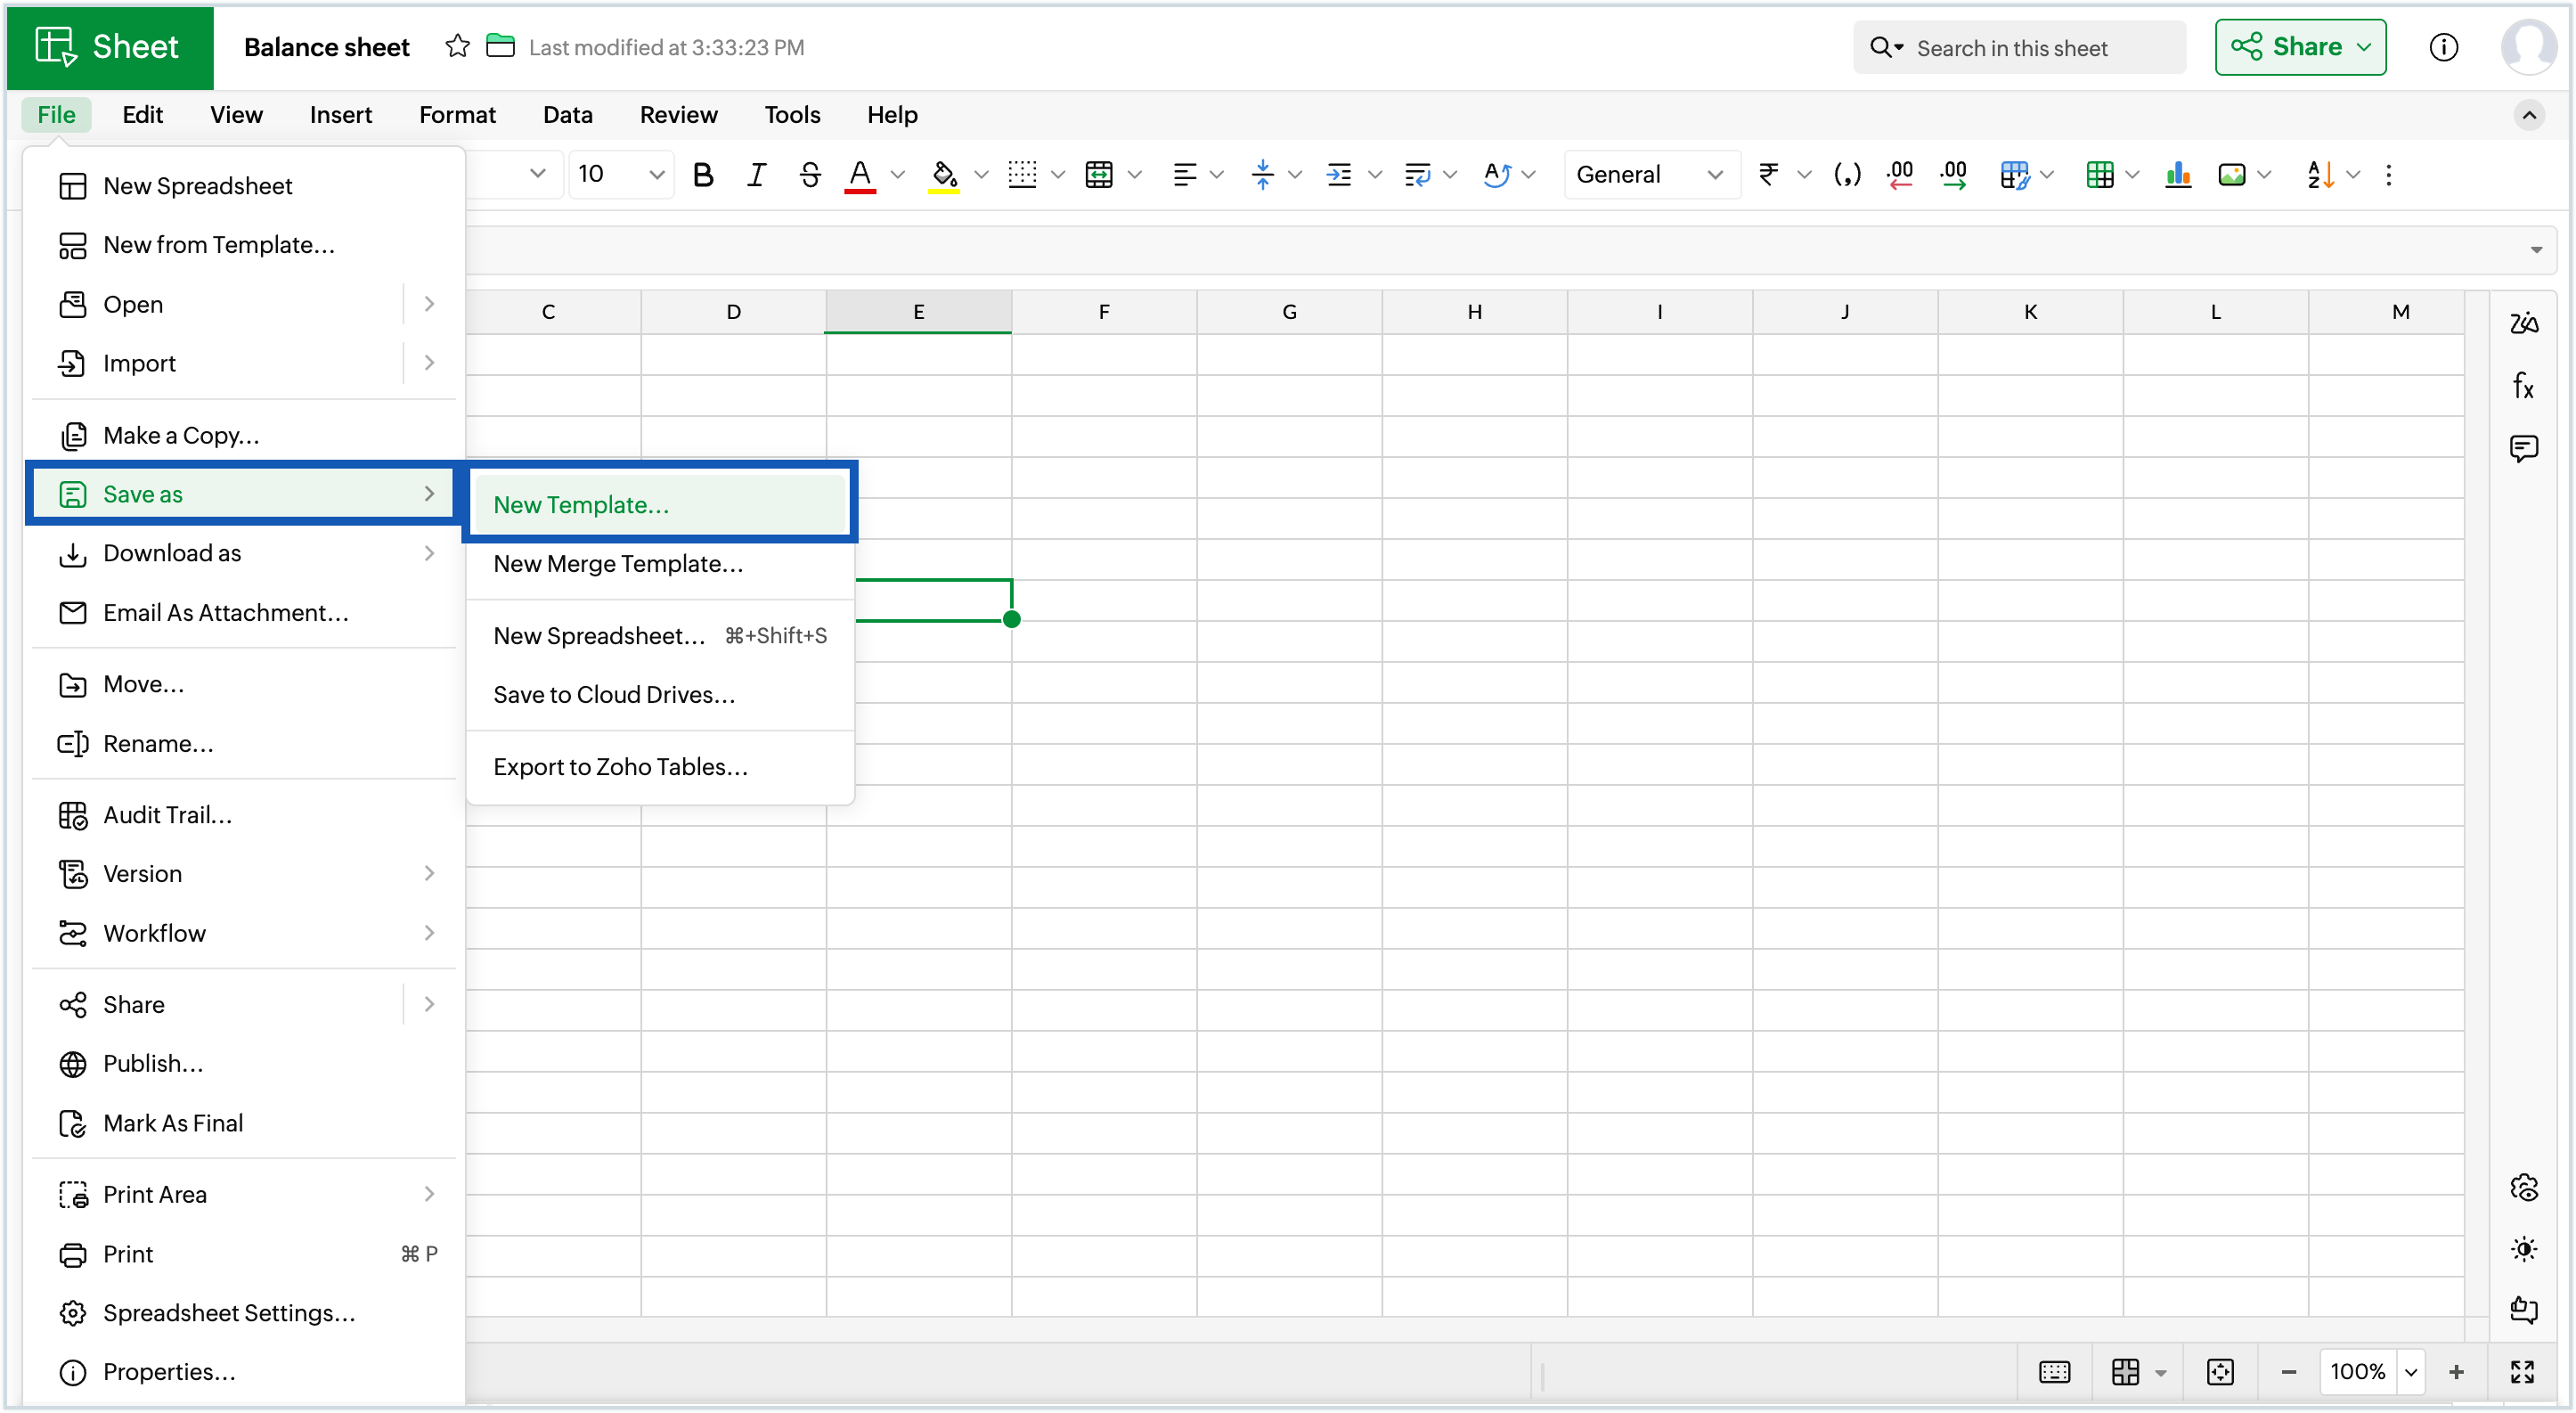Toggle dark appearance mode

tap(2524, 1249)
